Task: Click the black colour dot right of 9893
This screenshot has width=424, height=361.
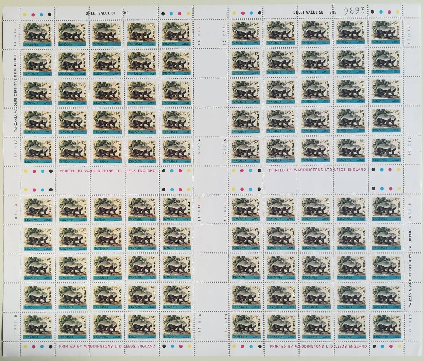Action: point(373,12)
